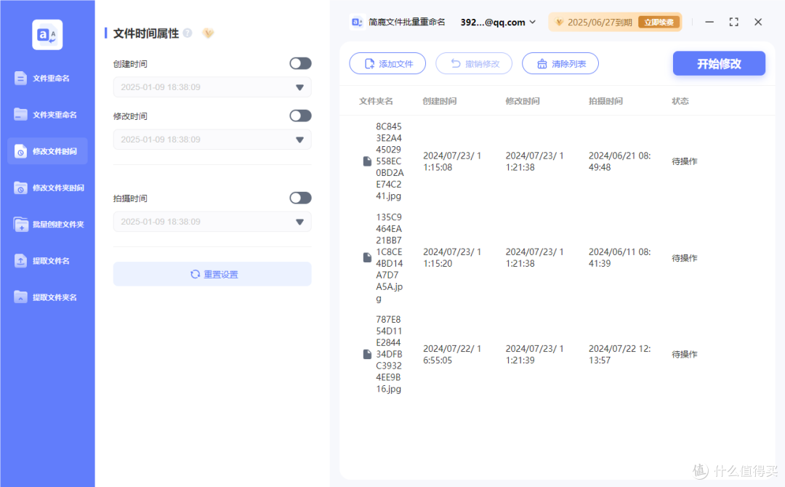Click the 状态 column header
The height and width of the screenshot is (487, 785).
pyautogui.click(x=680, y=101)
